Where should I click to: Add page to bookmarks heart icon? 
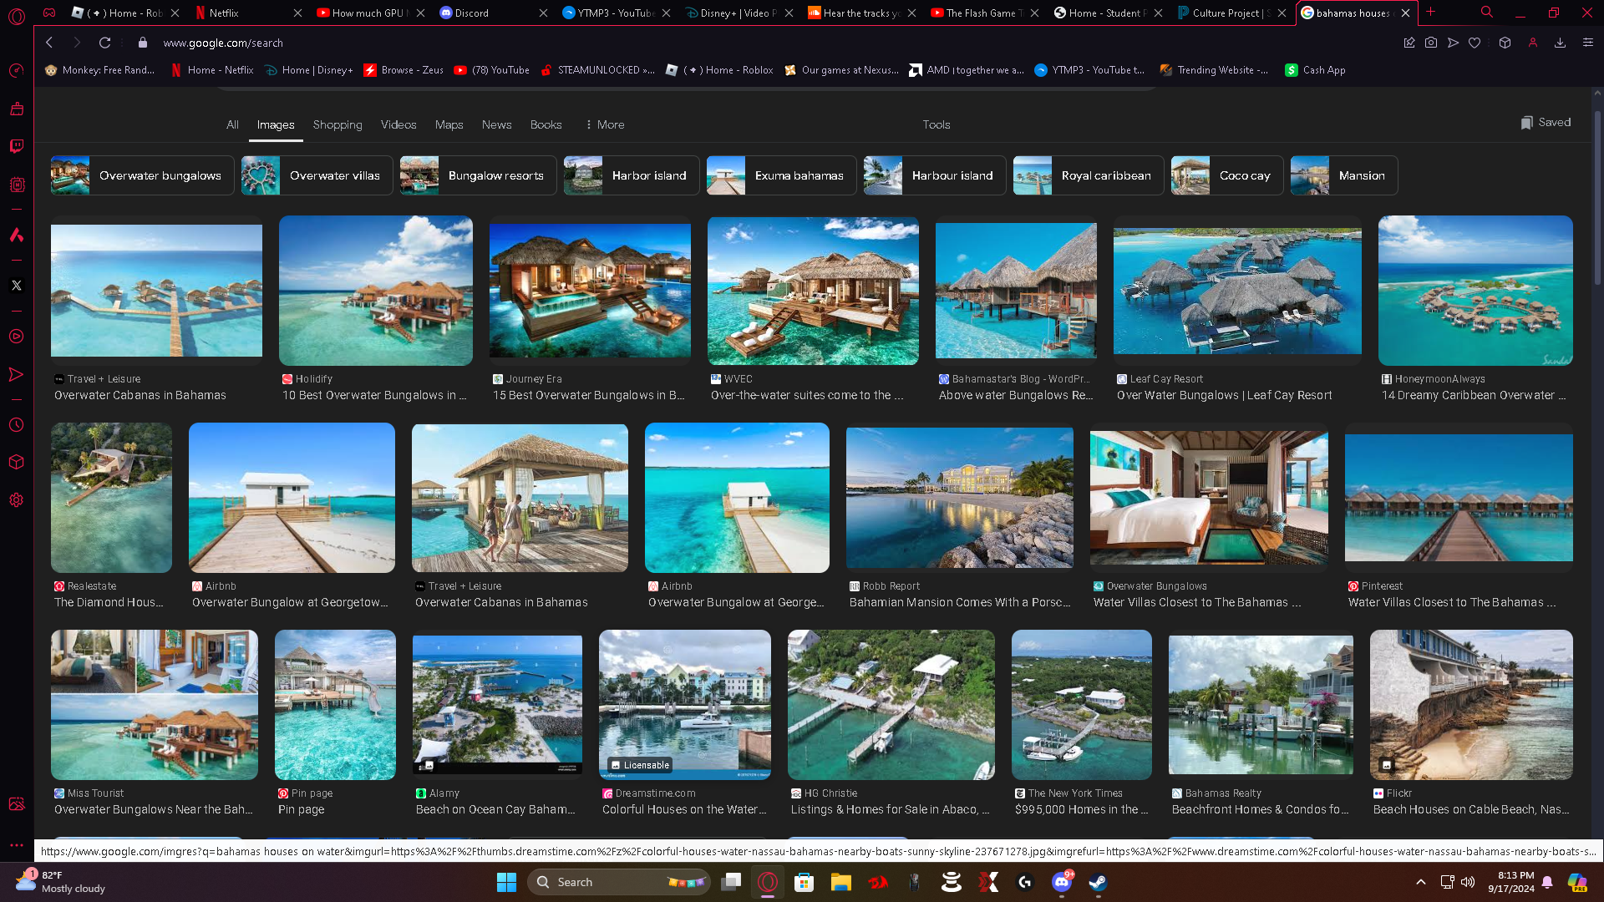coord(1475,43)
